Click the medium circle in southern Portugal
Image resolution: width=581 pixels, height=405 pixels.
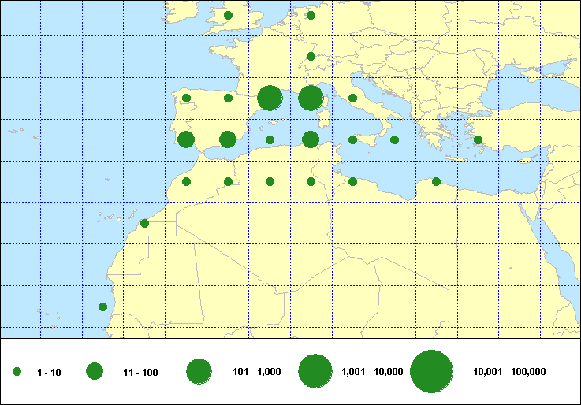tap(186, 139)
